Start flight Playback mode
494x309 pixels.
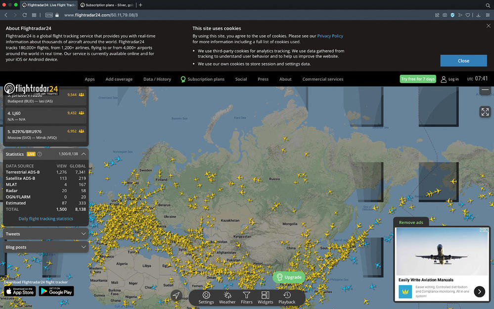click(x=287, y=298)
